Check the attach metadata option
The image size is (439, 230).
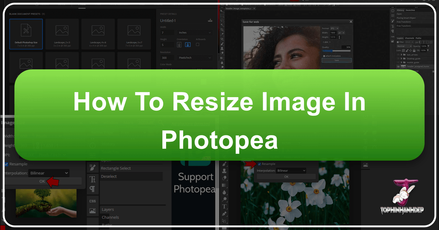324,56
